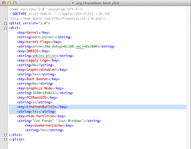The image size is (191, 149).
Task: Click the highlighted EthernetBuiltIn key line
Action: point(42,107)
